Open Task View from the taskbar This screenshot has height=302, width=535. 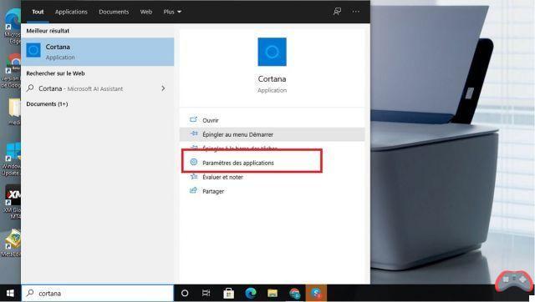pos(206,293)
